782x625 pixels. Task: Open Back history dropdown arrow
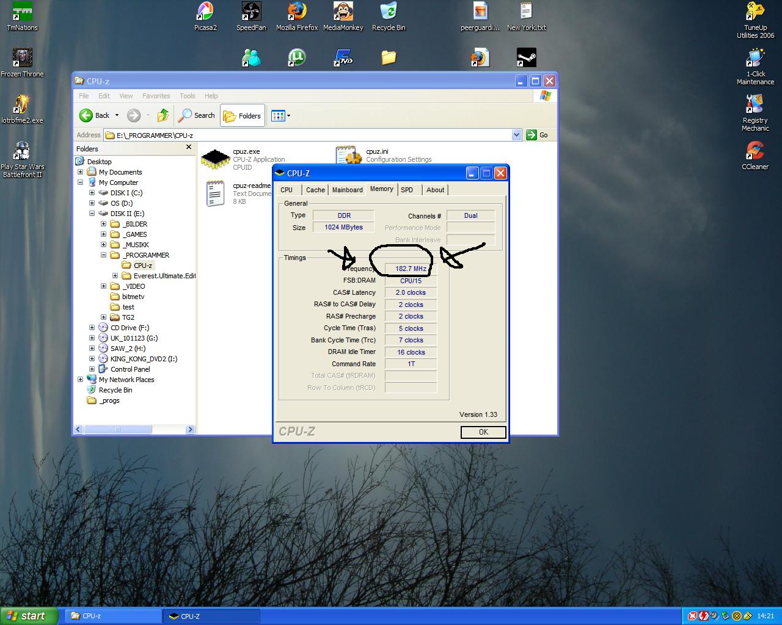pos(117,115)
